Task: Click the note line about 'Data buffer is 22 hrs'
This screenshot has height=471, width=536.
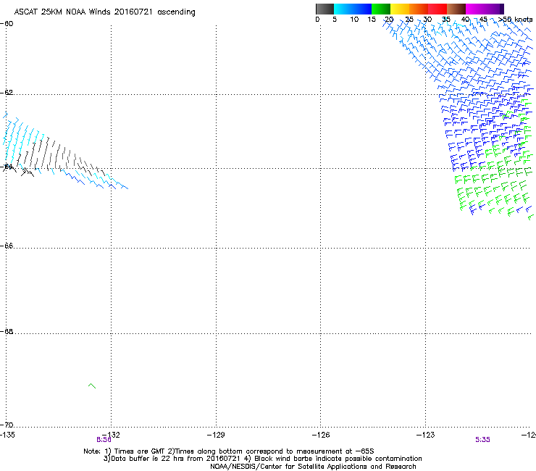Action: click(x=262, y=459)
